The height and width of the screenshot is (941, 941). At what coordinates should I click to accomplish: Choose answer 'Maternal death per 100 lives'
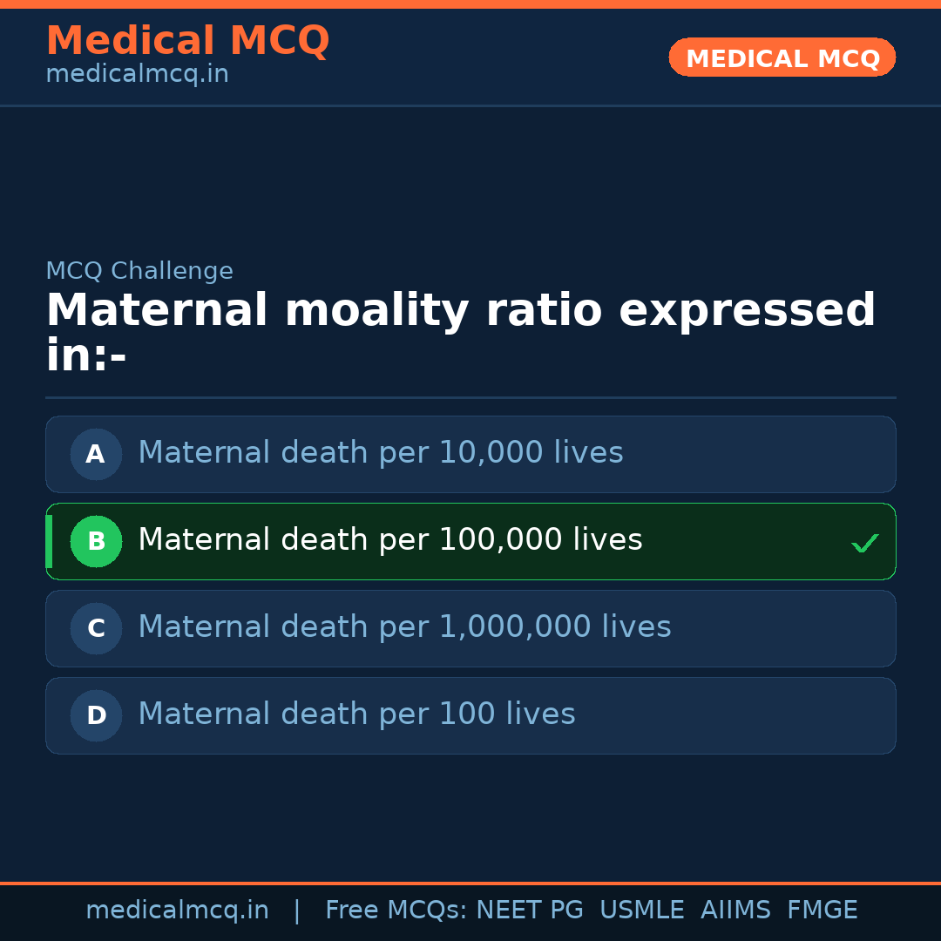(x=356, y=714)
